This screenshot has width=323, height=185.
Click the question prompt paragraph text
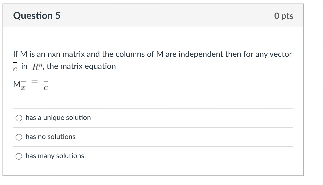151,54
